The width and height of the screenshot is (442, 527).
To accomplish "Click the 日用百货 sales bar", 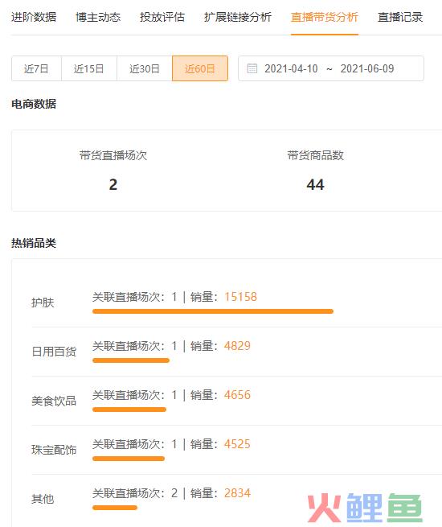I will coord(131,360).
